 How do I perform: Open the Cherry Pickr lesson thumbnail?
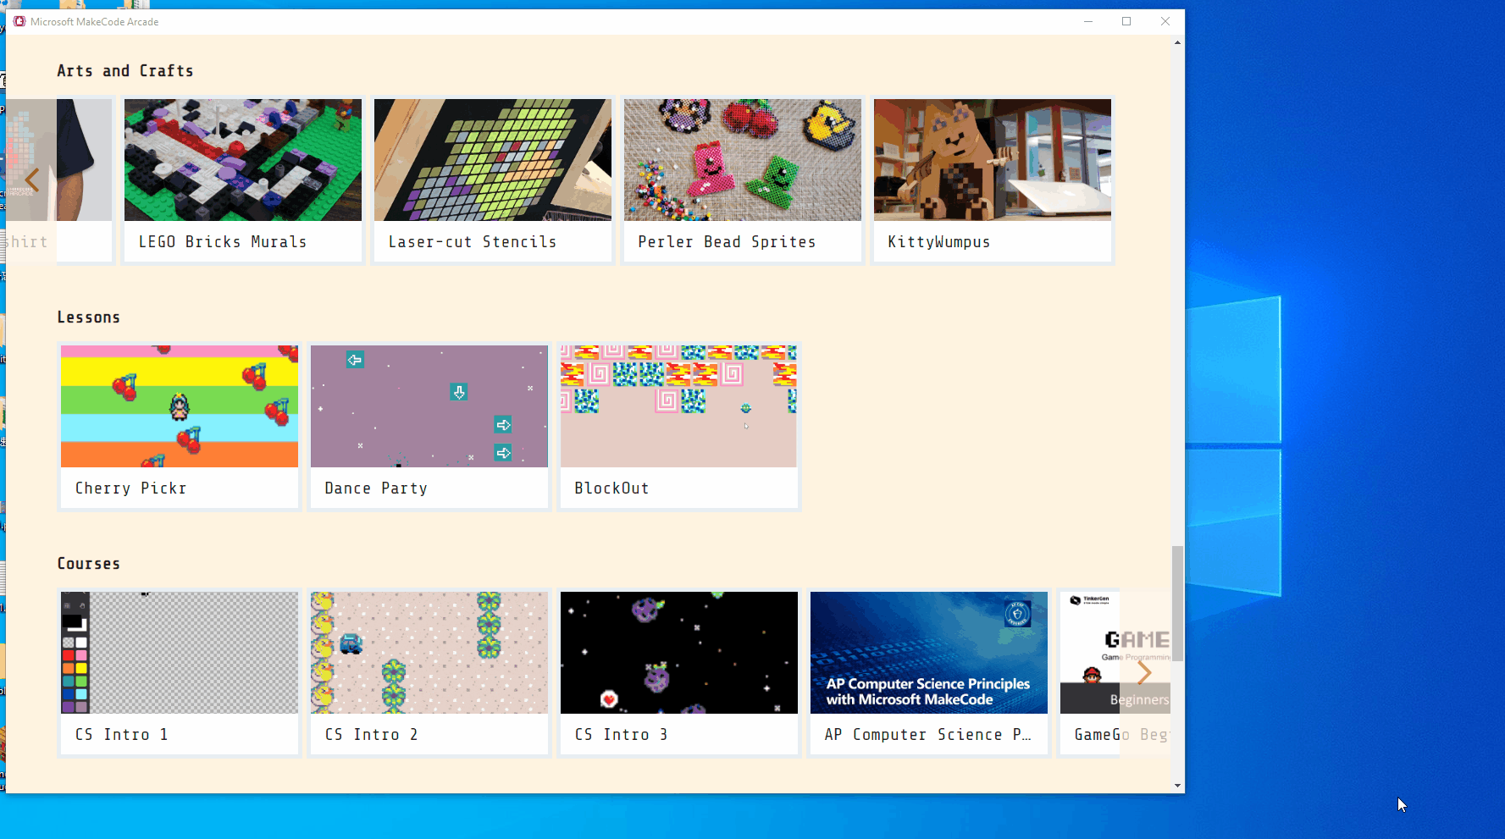point(180,406)
